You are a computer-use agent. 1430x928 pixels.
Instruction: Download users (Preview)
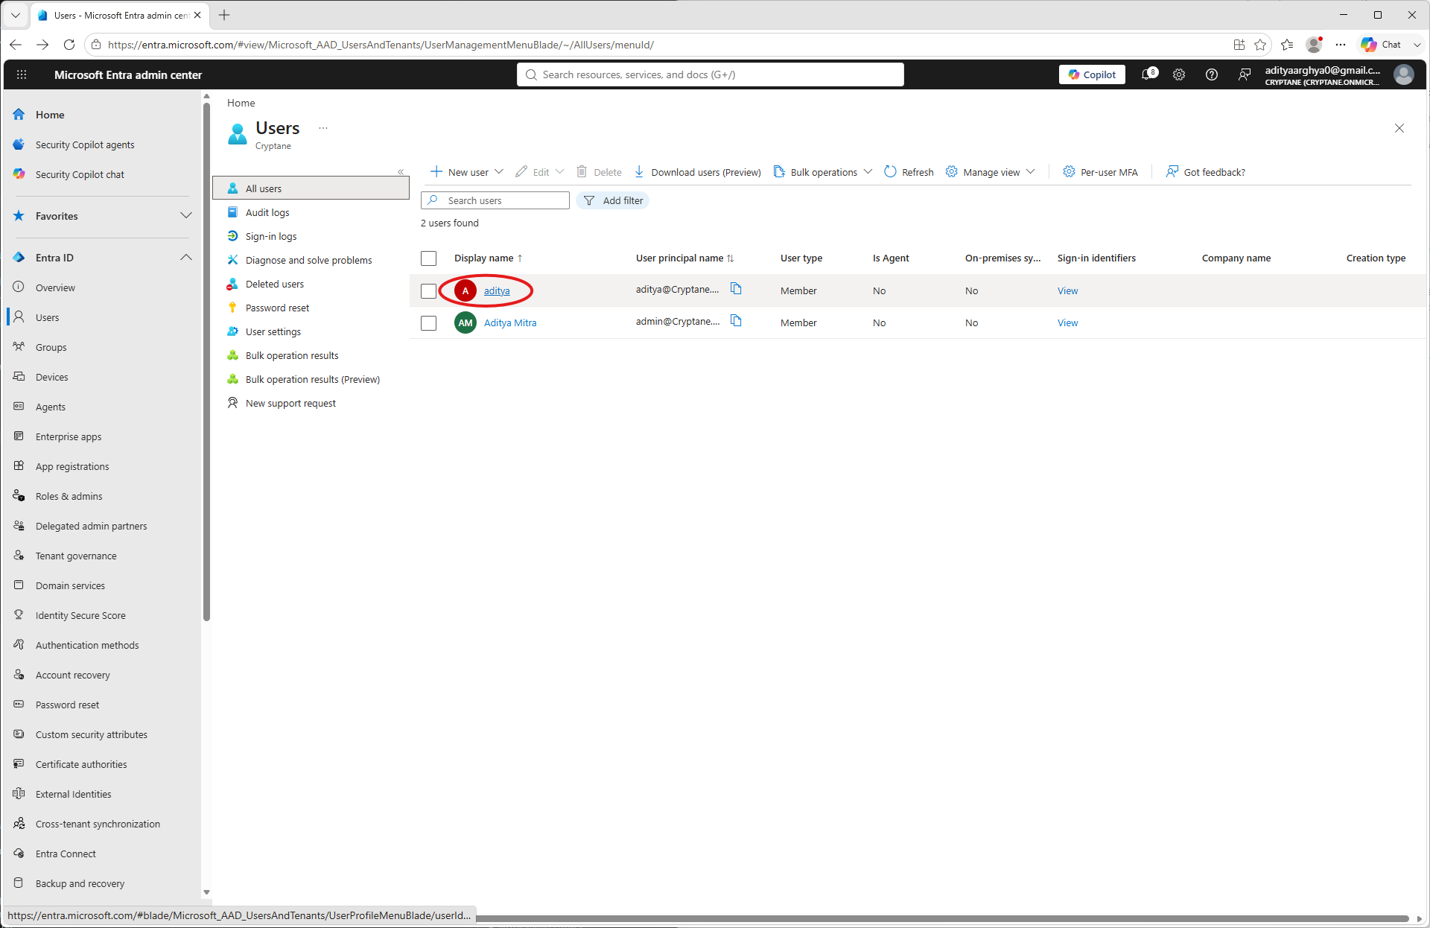[697, 172]
